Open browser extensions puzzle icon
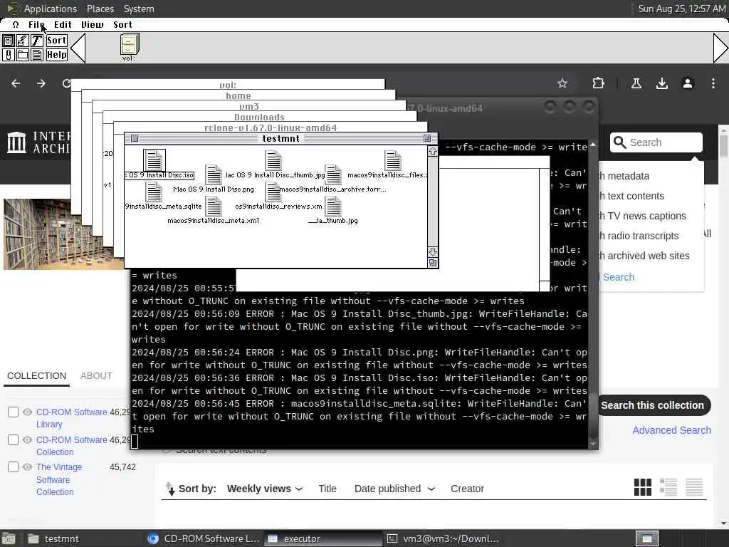Viewport: 729px width, 547px height. pos(598,83)
